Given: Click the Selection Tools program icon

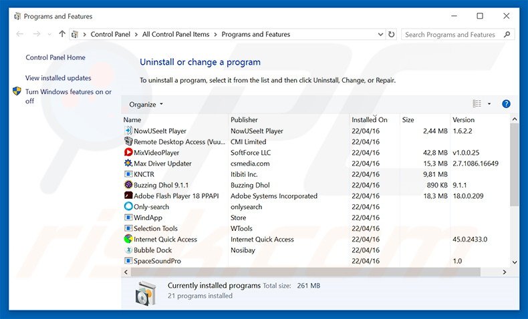Looking at the screenshot, I should (x=128, y=228).
